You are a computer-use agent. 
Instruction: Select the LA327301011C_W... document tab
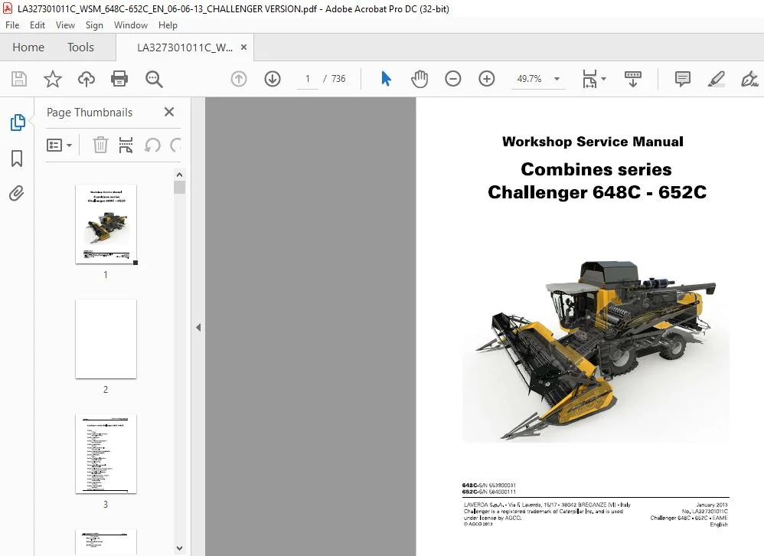184,47
